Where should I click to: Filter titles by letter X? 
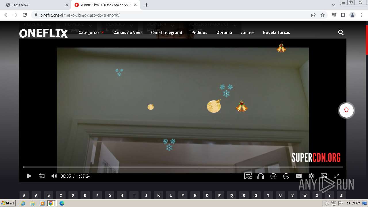tap(317, 195)
